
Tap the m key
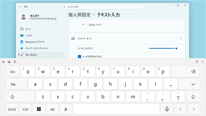[133, 97]
